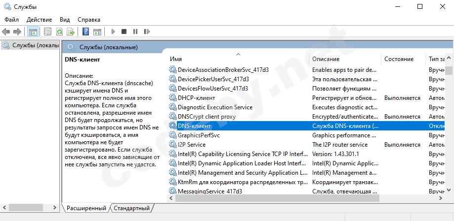Open the Вид menu
The width and height of the screenshot is (454, 221).
(65, 20)
